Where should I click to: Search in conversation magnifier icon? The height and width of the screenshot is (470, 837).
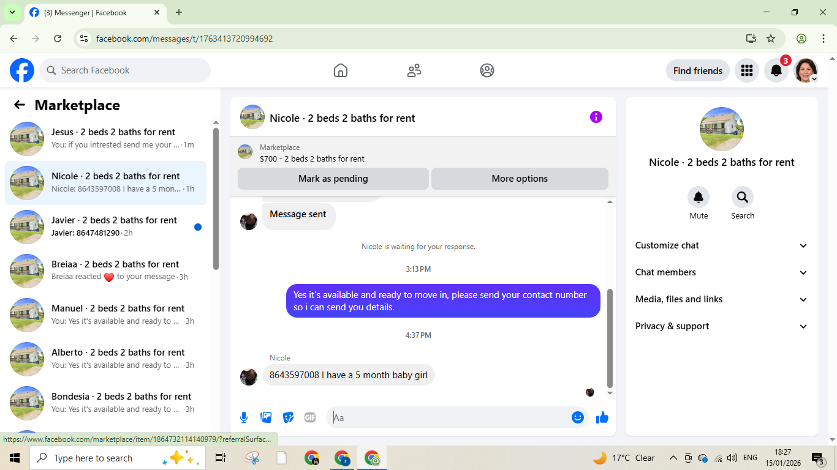click(x=743, y=197)
